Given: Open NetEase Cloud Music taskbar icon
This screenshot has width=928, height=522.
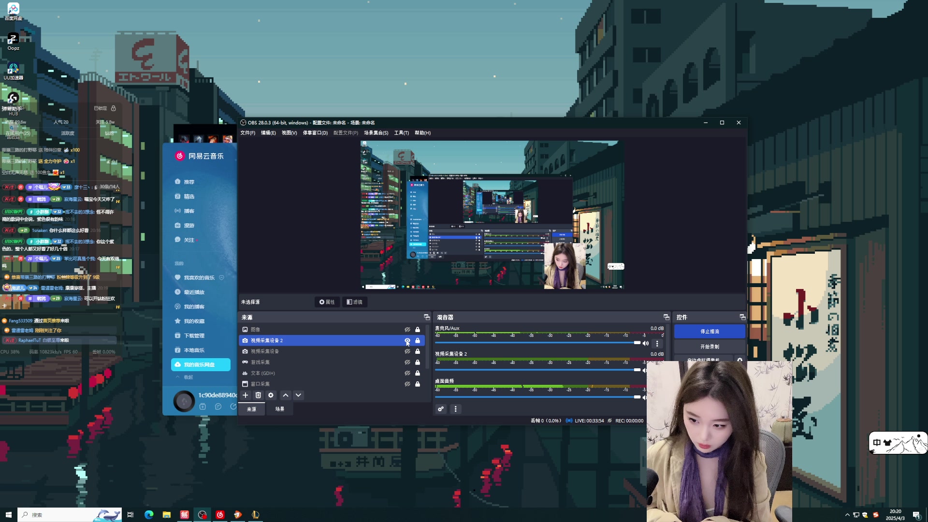Looking at the screenshot, I should tap(220, 515).
